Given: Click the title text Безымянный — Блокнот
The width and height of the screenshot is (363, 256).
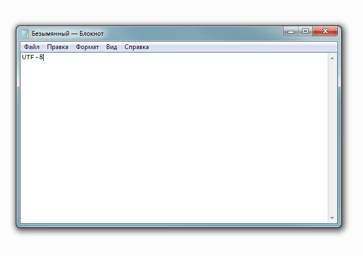Looking at the screenshot, I should point(67,33).
